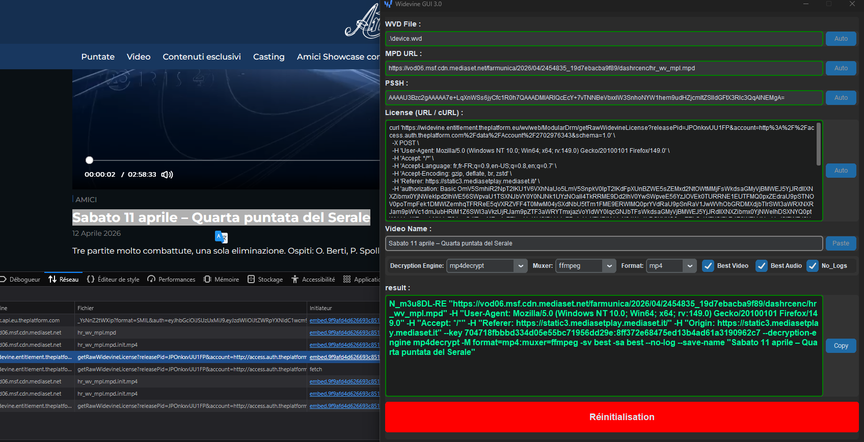Click Auto button next to MPD URL
This screenshot has width=864, height=442.
coord(841,68)
